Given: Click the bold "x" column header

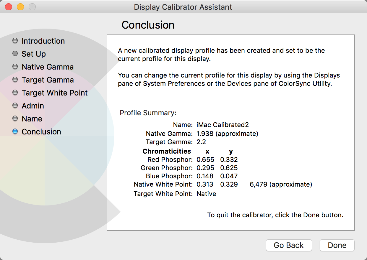Looking at the screenshot, I should tap(207, 152).
